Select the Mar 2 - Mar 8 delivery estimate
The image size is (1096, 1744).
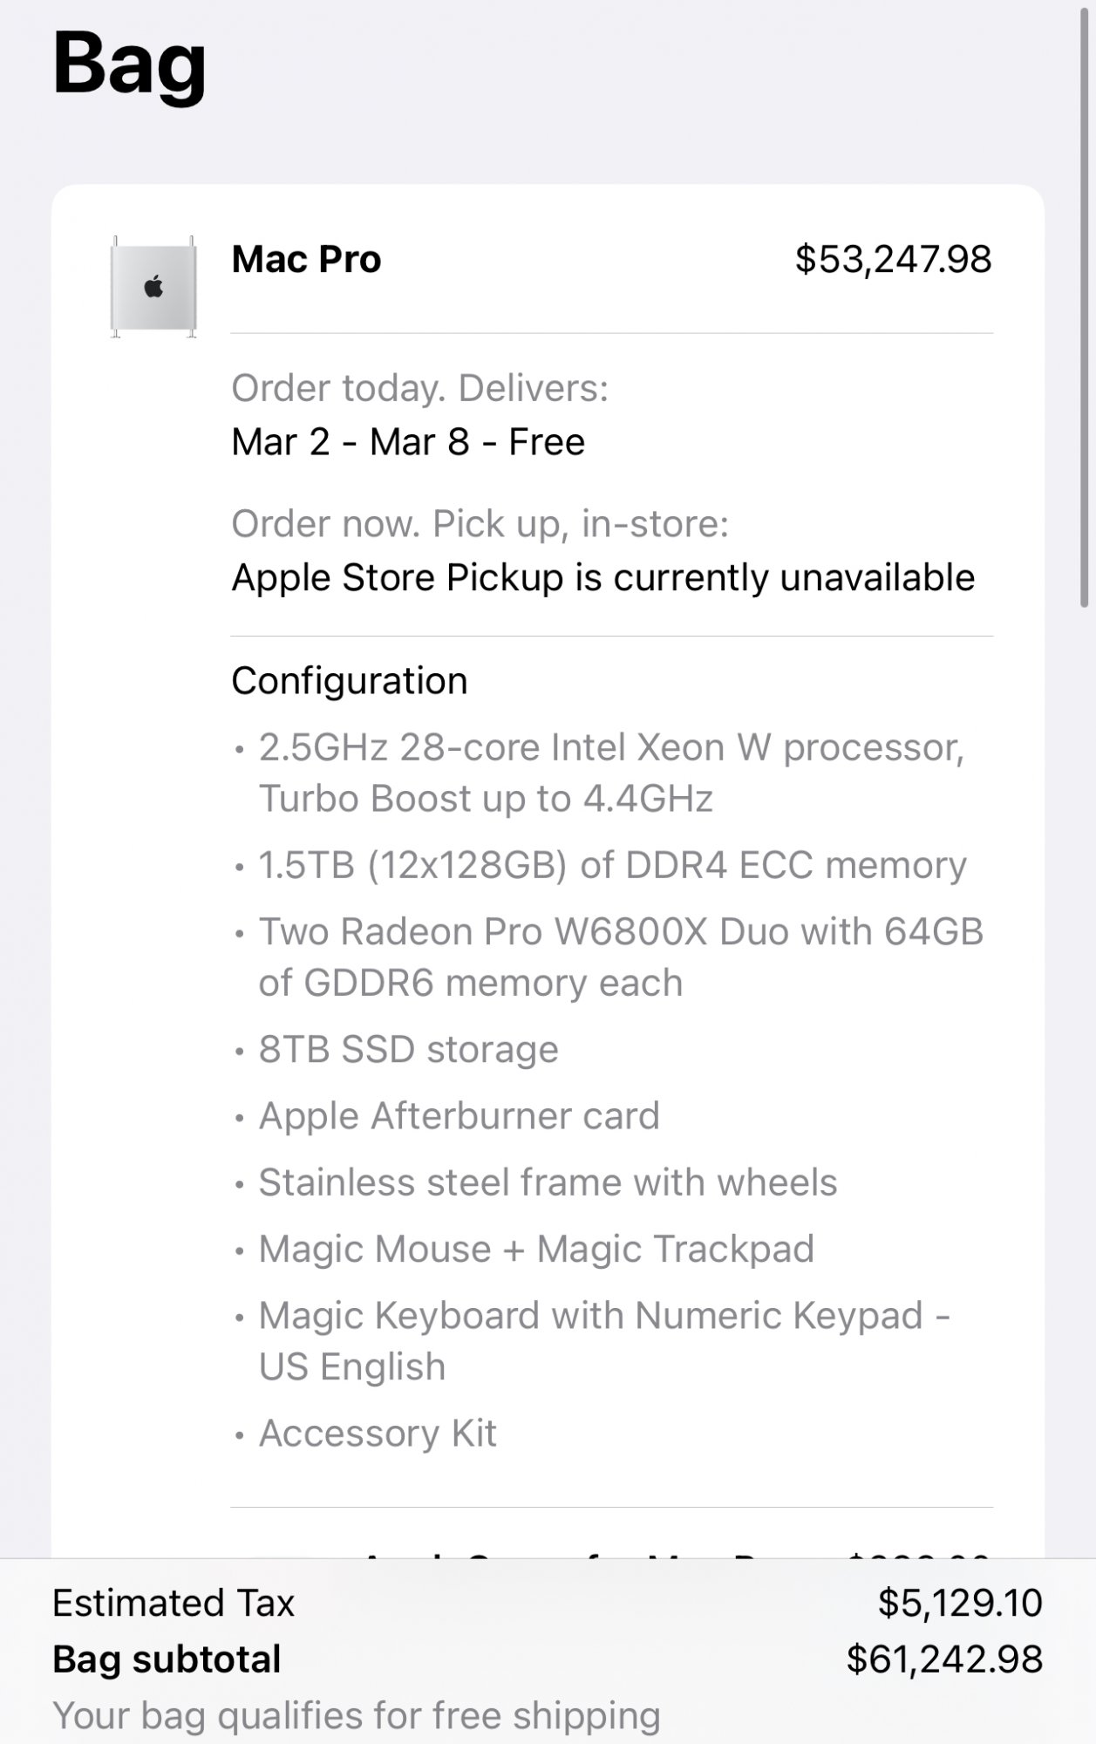click(x=407, y=442)
